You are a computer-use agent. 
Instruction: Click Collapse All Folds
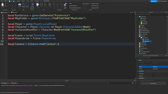click(95, 8)
